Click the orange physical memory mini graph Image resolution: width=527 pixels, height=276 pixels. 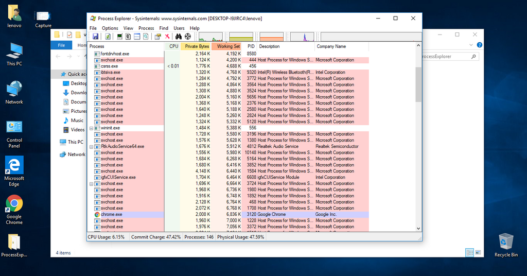point(272,37)
